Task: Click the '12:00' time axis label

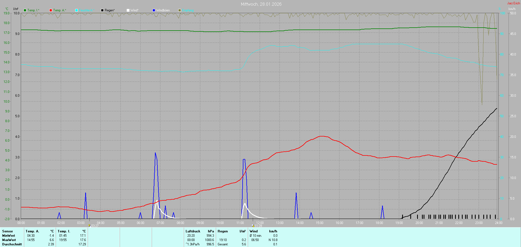Action: (260, 223)
